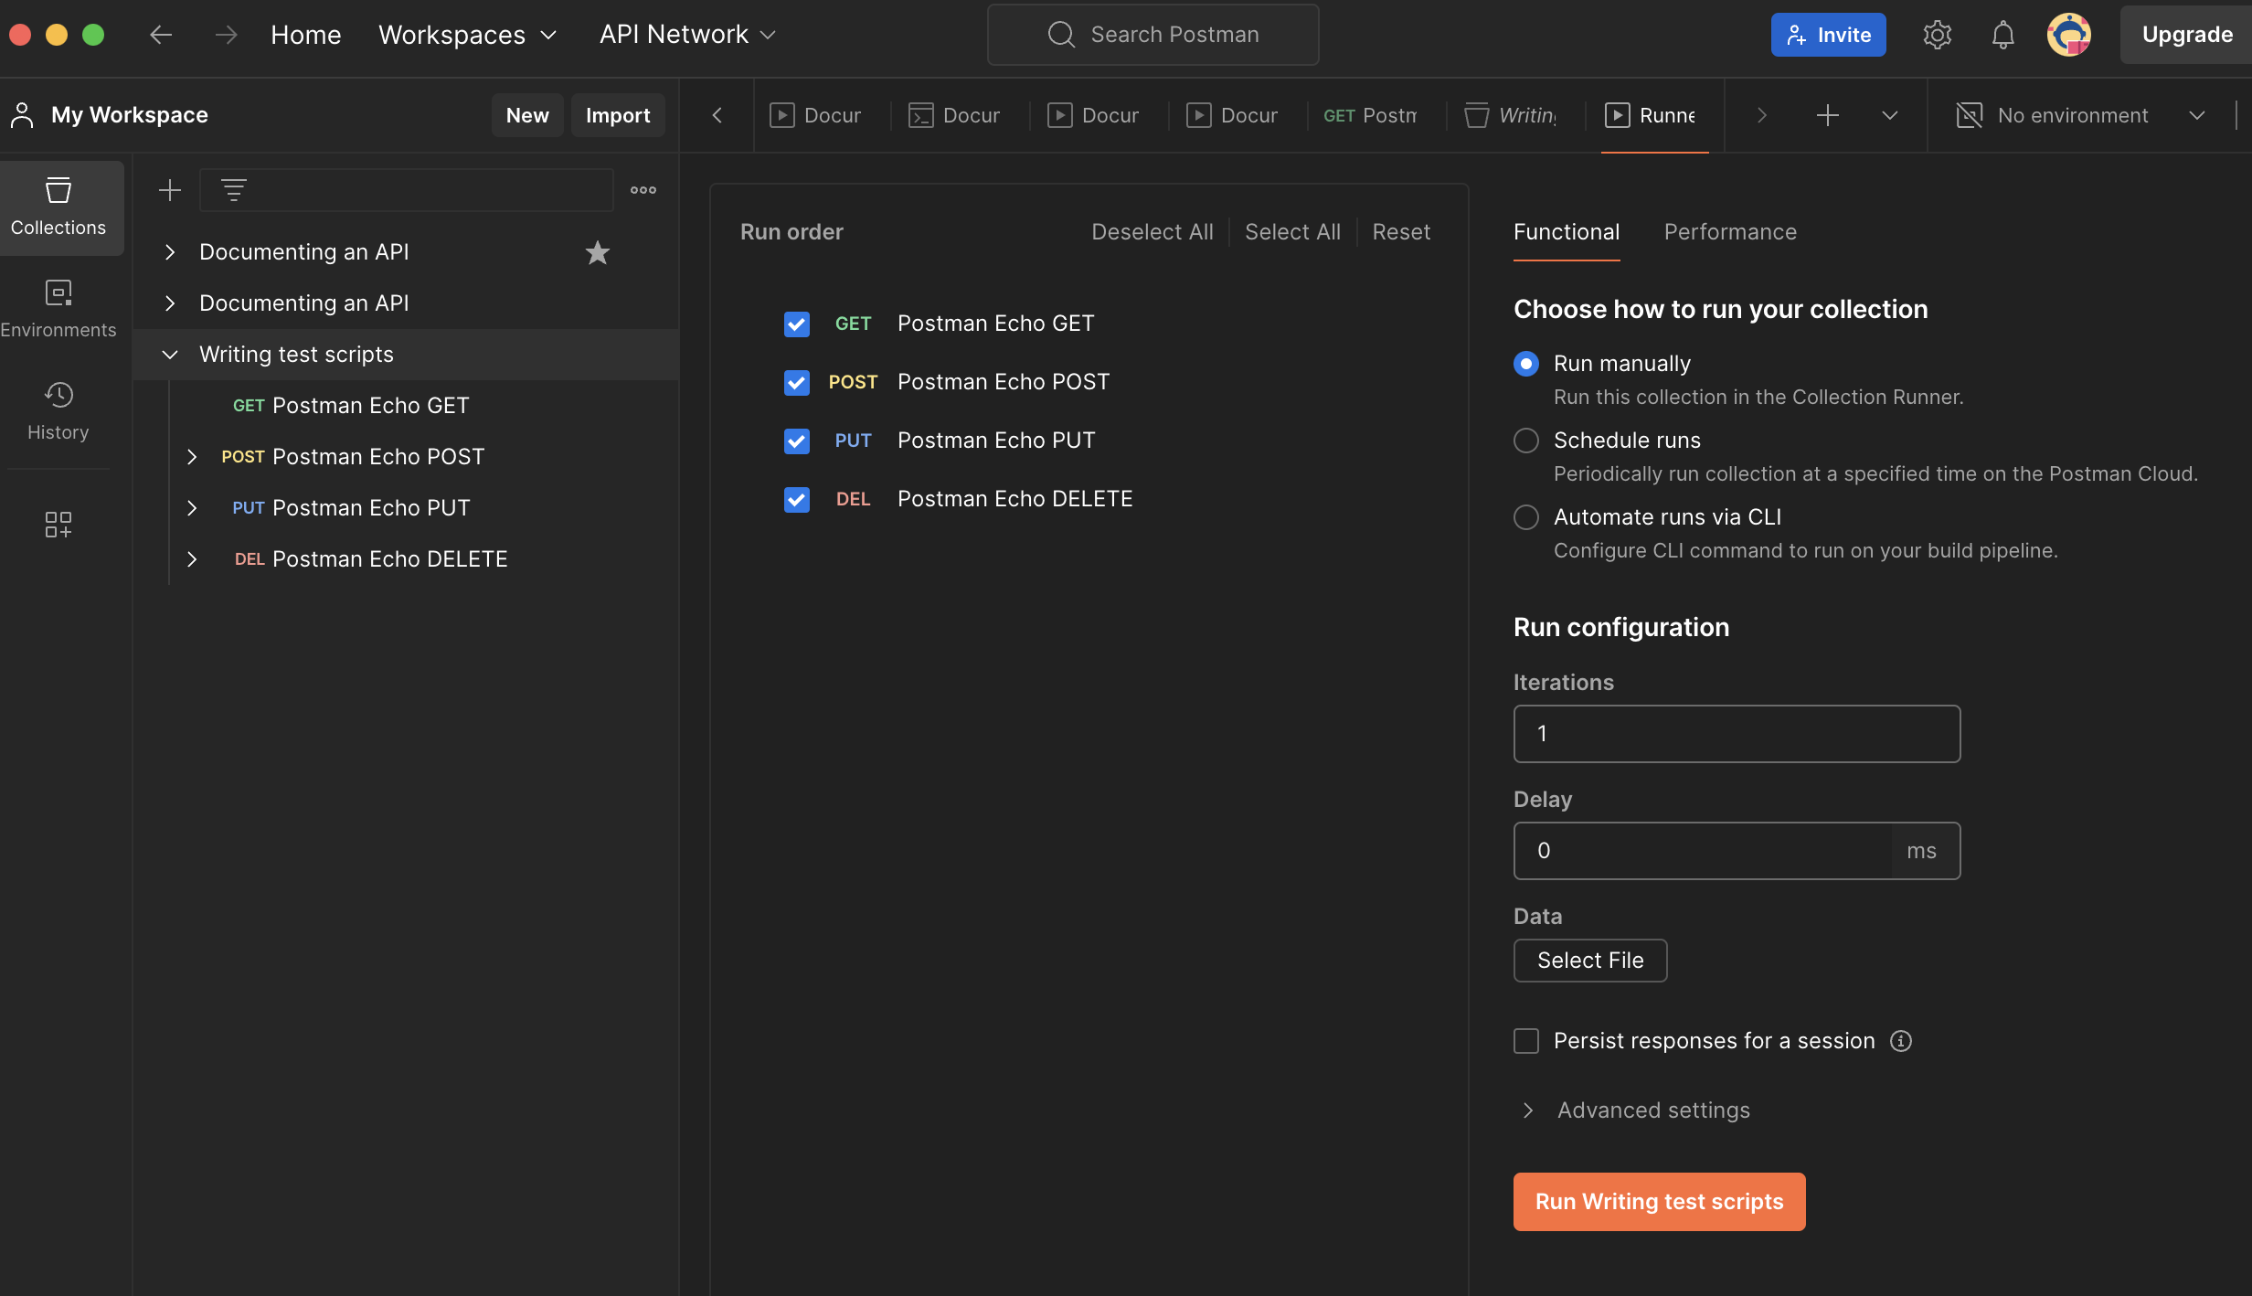Open the Workspaces menu
Image resolution: width=2252 pixels, height=1296 pixels.
[467, 35]
